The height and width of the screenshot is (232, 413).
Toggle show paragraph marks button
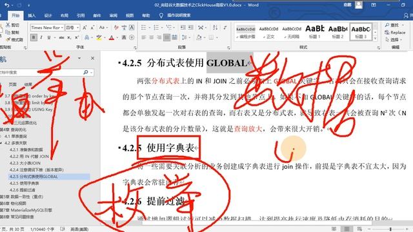point(225,28)
